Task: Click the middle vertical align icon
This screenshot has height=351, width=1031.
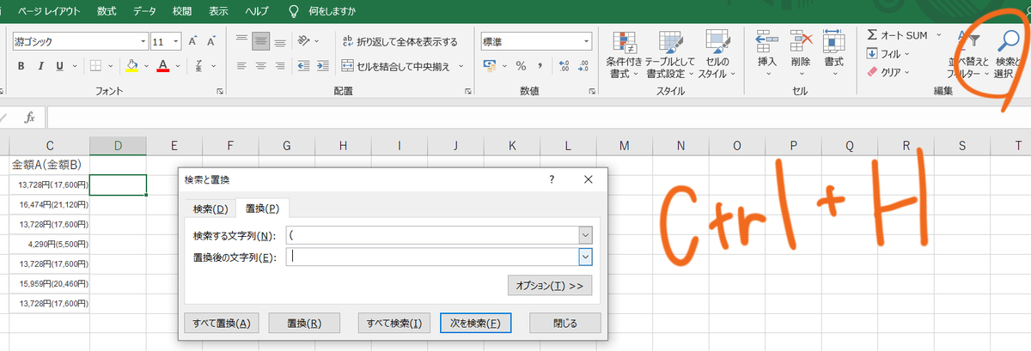Action: [261, 40]
